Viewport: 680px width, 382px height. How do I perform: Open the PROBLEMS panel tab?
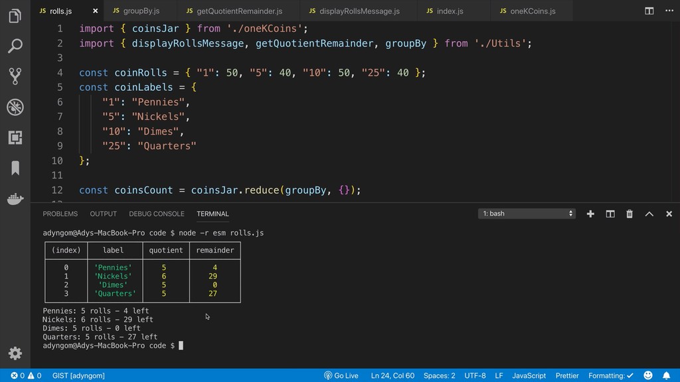click(60, 214)
